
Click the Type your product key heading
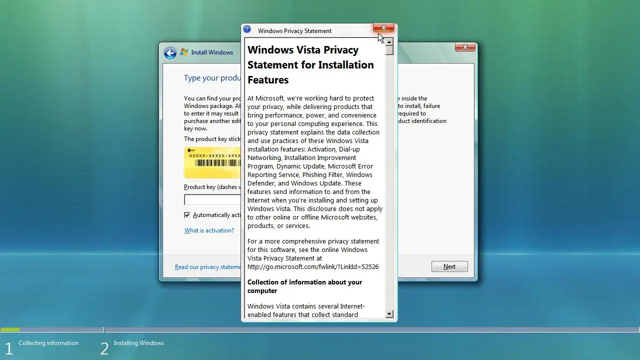click(213, 78)
